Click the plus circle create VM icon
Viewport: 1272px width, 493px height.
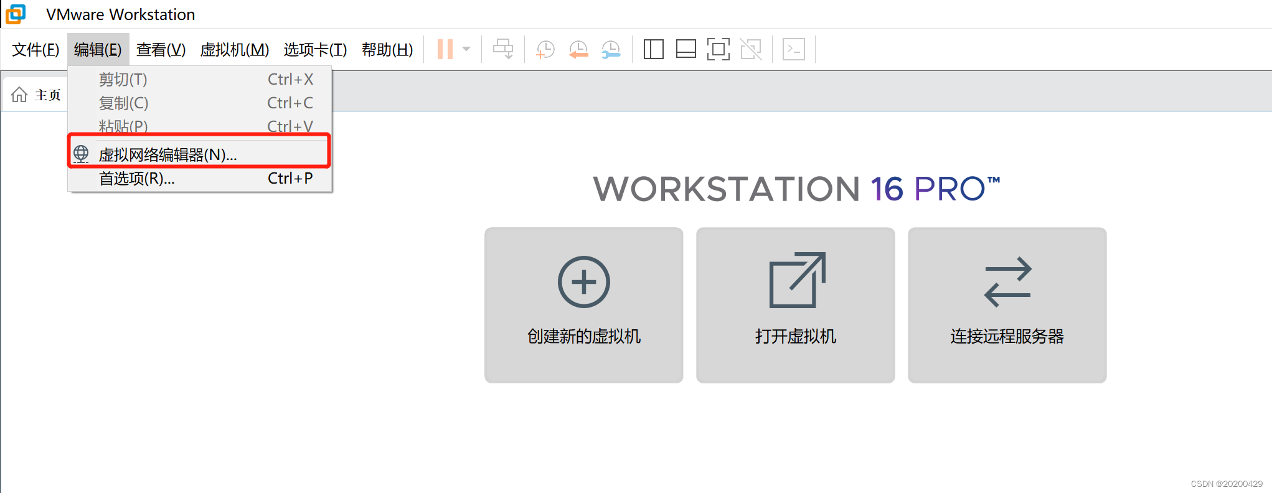(x=584, y=282)
